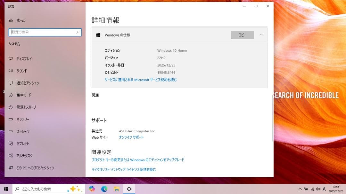The image size is (346, 194).
Task: Click the magnifier icon in settings search
Action: pos(78,32)
